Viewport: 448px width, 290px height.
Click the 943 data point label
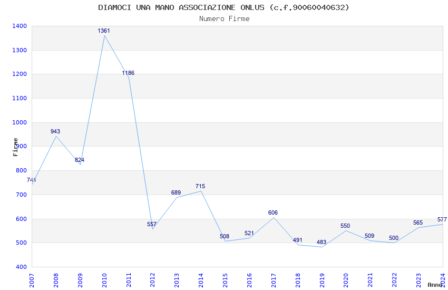click(x=55, y=131)
